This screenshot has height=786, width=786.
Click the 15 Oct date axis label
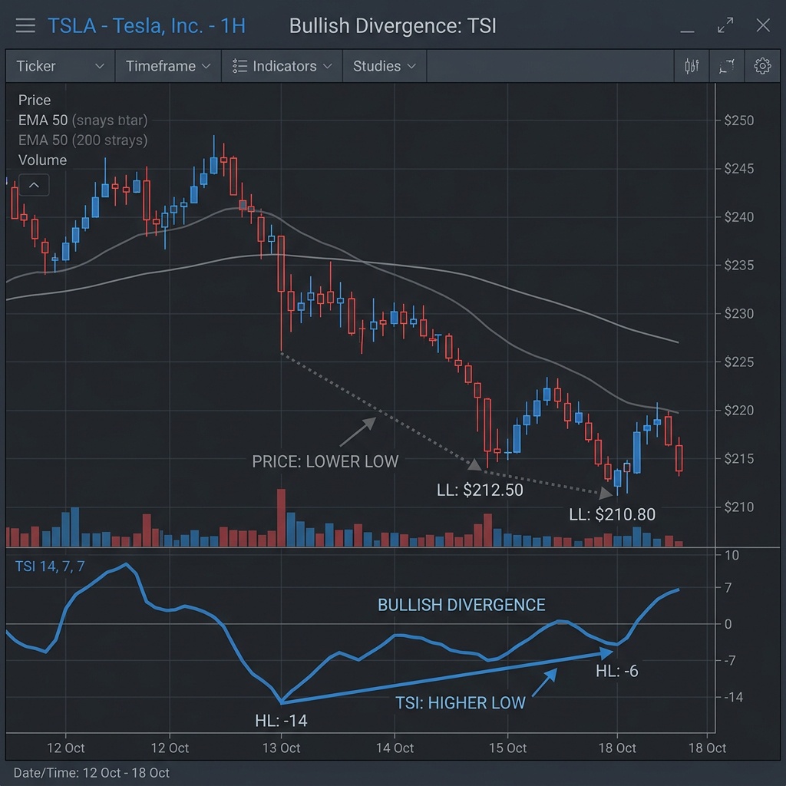[508, 748]
